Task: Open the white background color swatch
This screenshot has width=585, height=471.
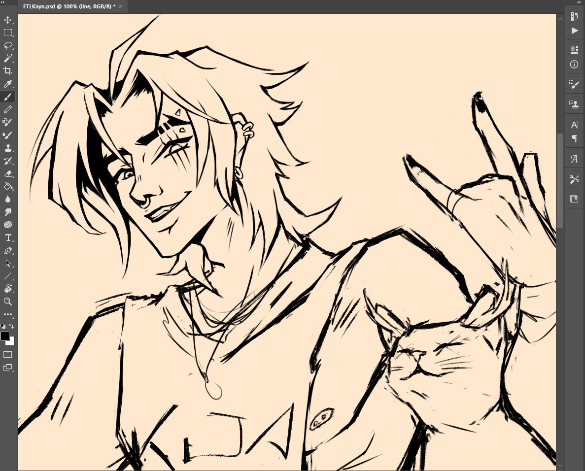Action: point(11,342)
